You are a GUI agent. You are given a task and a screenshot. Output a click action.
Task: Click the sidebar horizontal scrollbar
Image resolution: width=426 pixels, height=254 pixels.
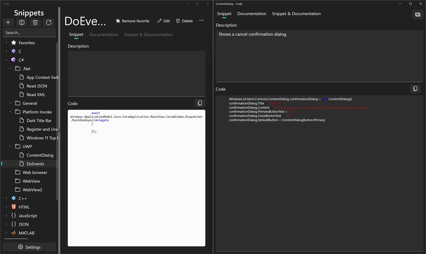click(x=16, y=239)
